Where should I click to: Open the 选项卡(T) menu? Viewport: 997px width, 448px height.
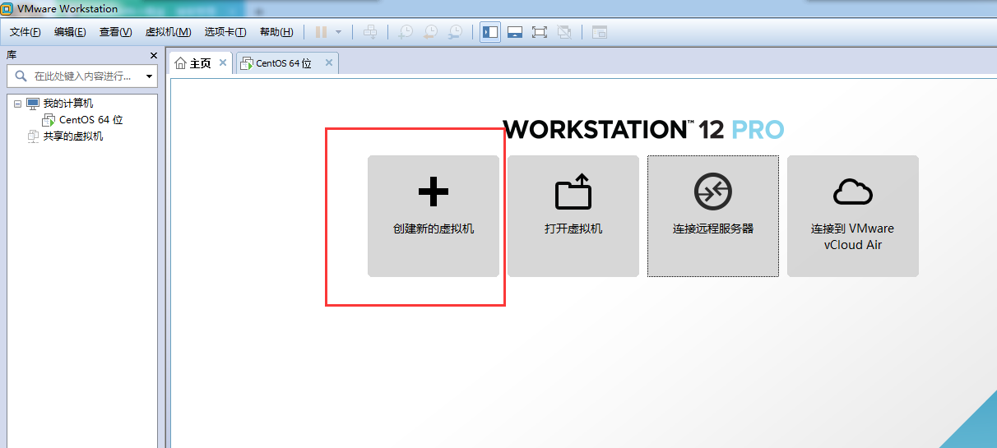point(225,32)
